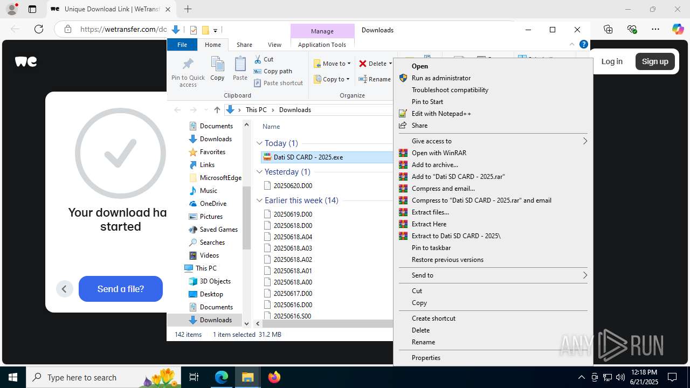This screenshot has width=690, height=388.
Task: Open the File tab in Explorer
Action: click(182, 45)
